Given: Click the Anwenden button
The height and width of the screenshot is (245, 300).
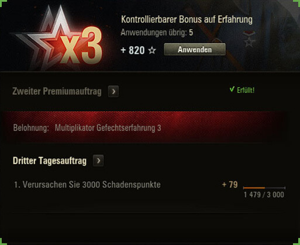Looking at the screenshot, I should [x=195, y=49].
